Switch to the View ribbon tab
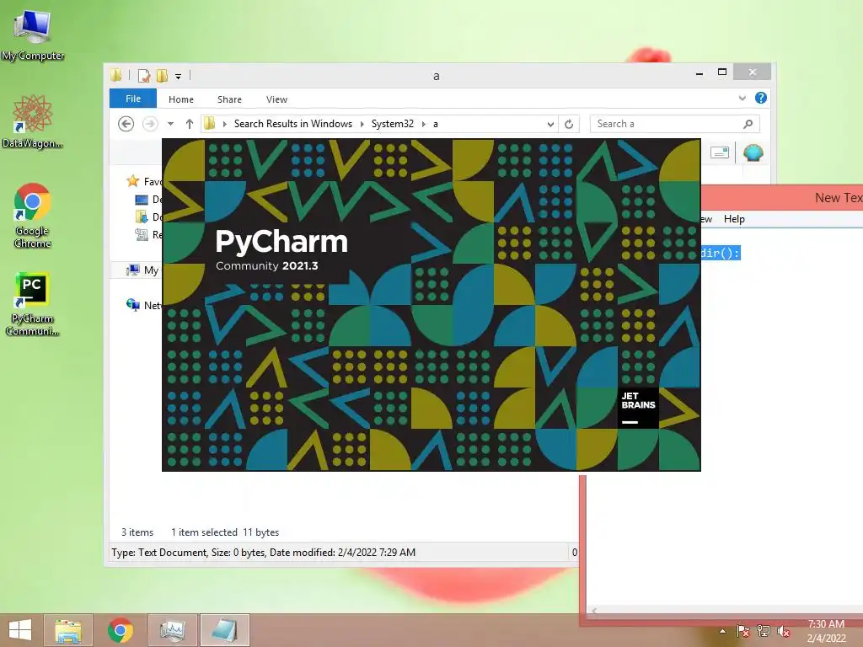This screenshot has height=647, width=863. [x=276, y=99]
